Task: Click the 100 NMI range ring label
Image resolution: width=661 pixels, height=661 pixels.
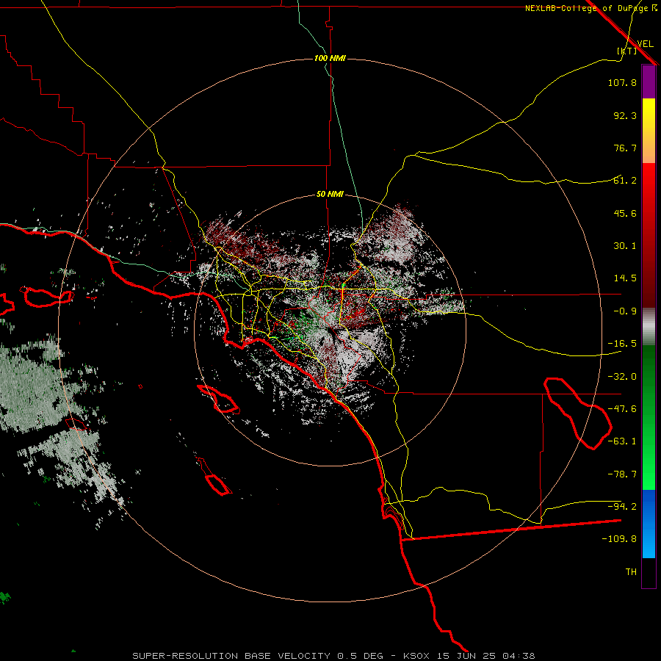Action: [x=330, y=58]
